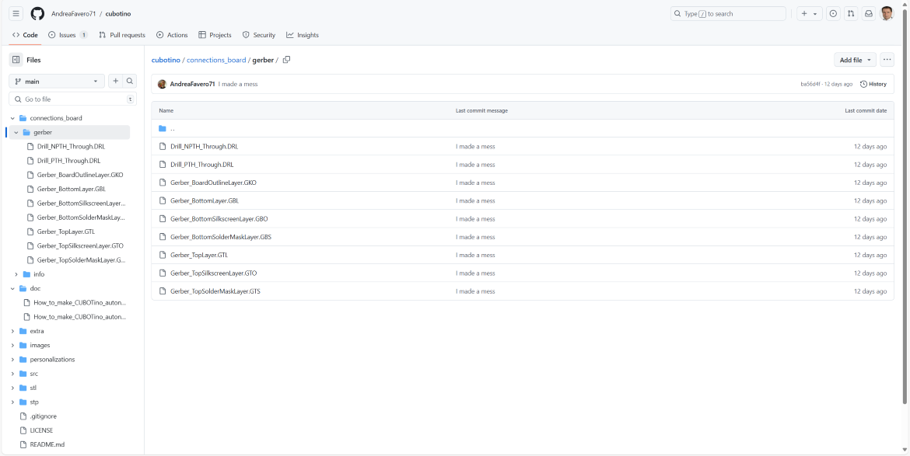The image size is (910, 456).
Task: Open LICENSE in the sidebar tree
Action: pyautogui.click(x=41, y=430)
